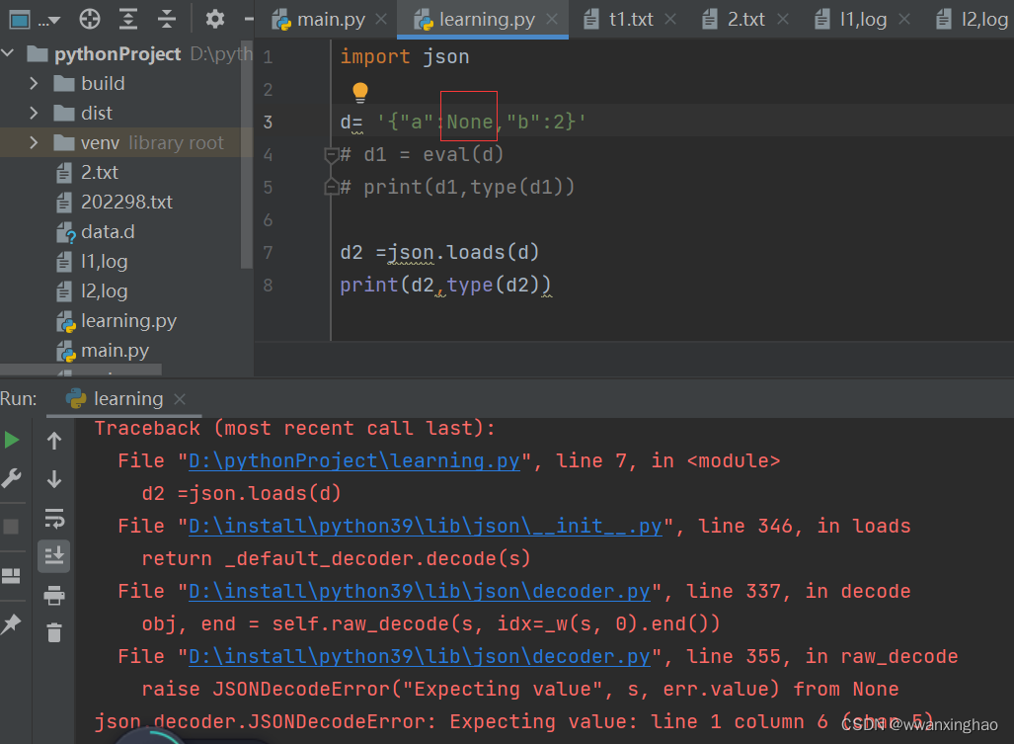
Task: Pin the run tab with pin icon
Action: pos(11,623)
